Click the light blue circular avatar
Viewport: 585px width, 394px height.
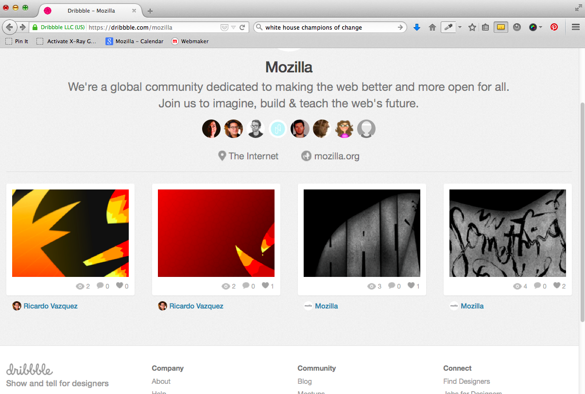point(278,129)
